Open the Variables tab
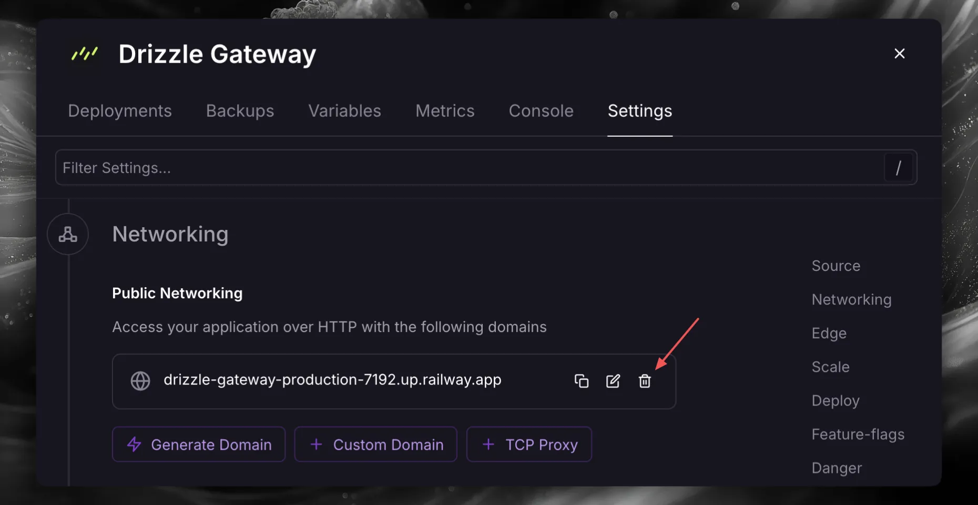Image resolution: width=978 pixels, height=505 pixels. click(x=344, y=111)
